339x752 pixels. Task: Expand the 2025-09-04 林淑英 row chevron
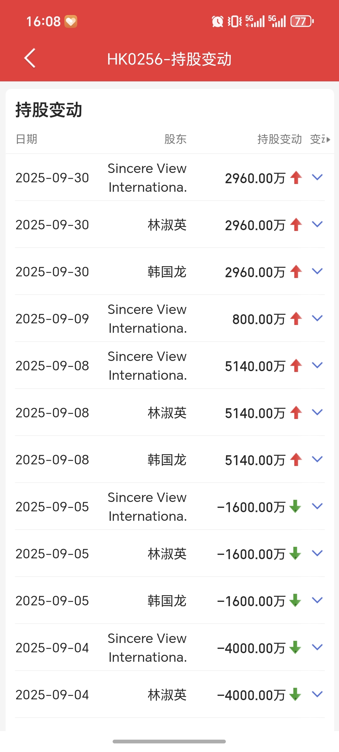click(x=317, y=694)
